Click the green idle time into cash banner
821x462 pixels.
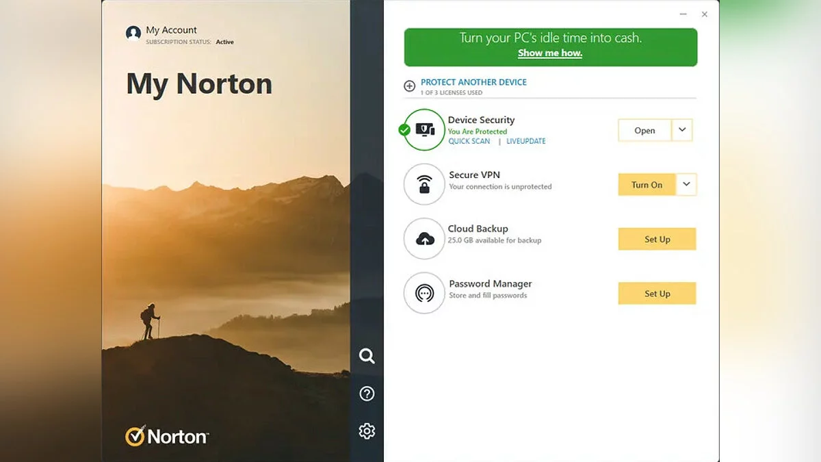(x=551, y=47)
